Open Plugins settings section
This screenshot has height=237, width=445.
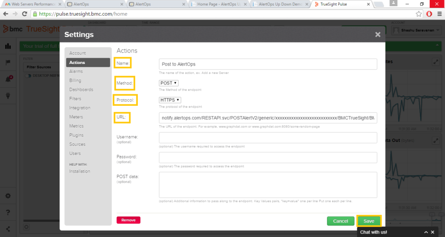tap(76, 135)
